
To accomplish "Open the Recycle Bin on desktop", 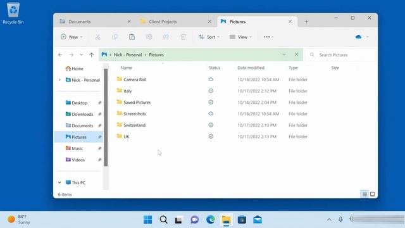I will click(x=13, y=13).
